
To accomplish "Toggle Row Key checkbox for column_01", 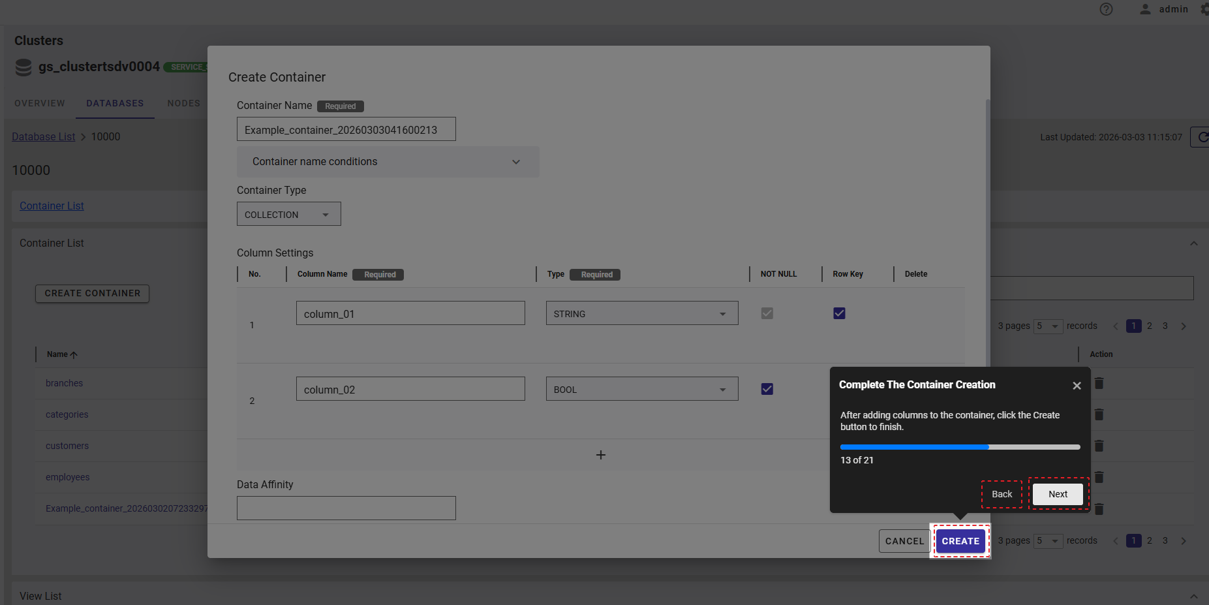I will pyautogui.click(x=839, y=313).
